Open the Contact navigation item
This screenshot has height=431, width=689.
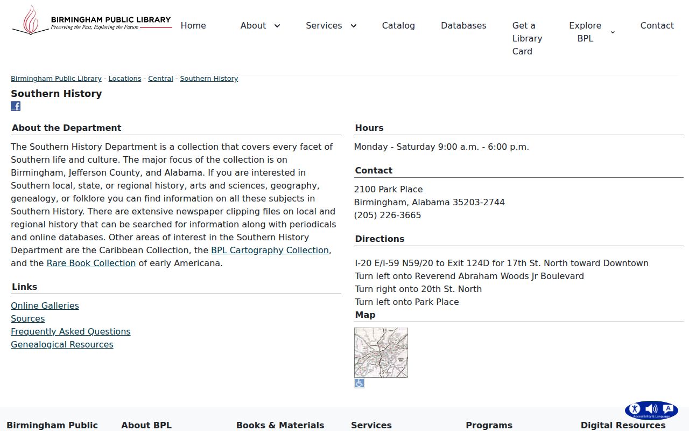pyautogui.click(x=657, y=25)
